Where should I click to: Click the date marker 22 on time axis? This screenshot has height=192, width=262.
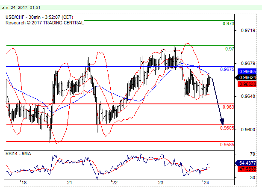click(115, 183)
